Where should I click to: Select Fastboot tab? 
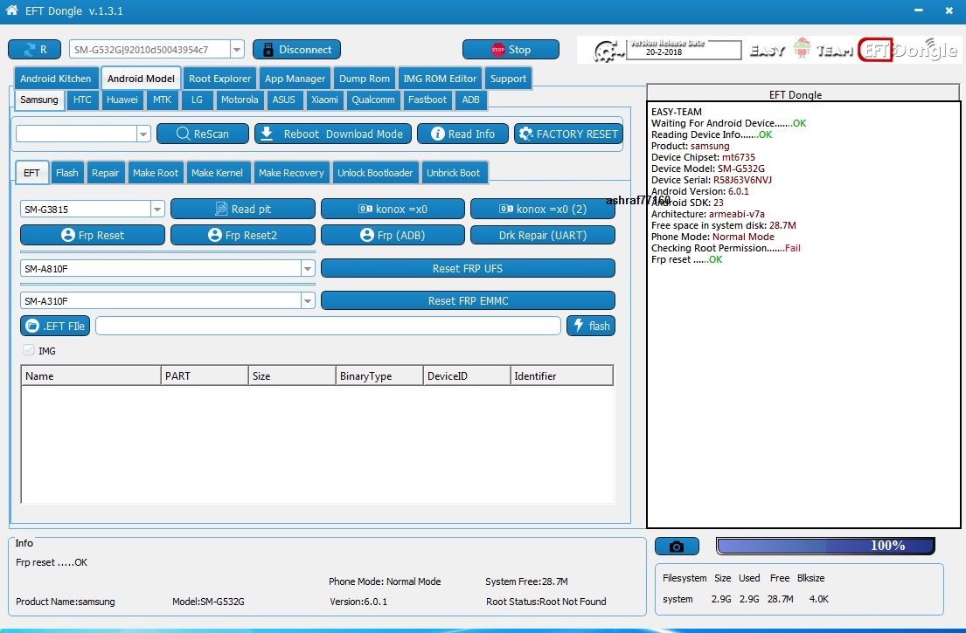coord(427,100)
